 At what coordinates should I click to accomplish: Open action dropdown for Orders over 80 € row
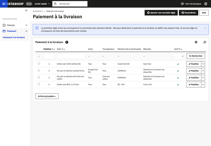(x=203, y=85)
